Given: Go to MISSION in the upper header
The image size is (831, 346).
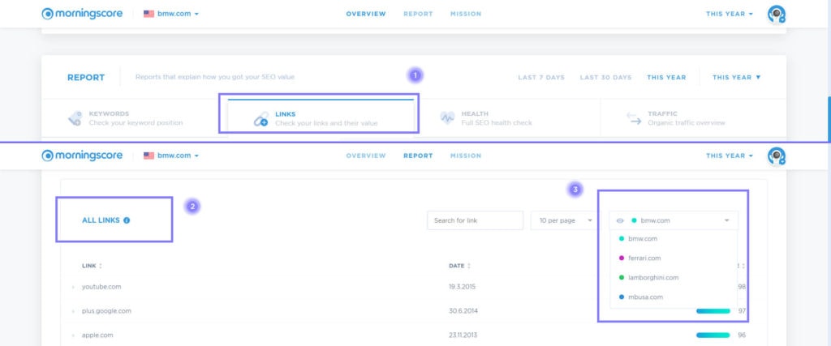Looking at the screenshot, I should (x=466, y=14).
